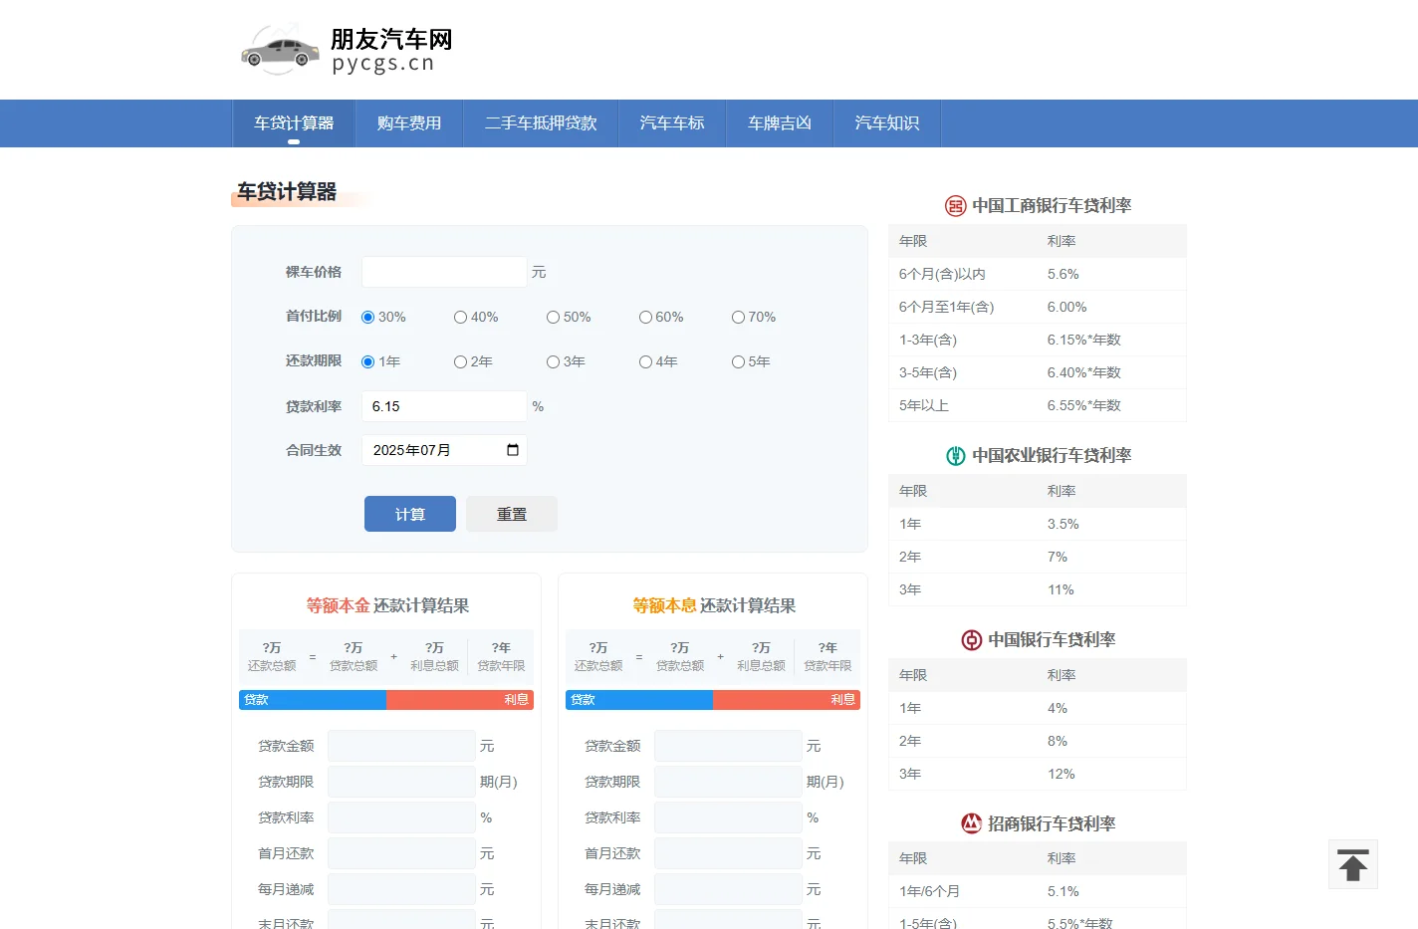Image resolution: width=1418 pixels, height=929 pixels.
Task: Click 等额本息 贷款金额 result field
Action: (728, 746)
